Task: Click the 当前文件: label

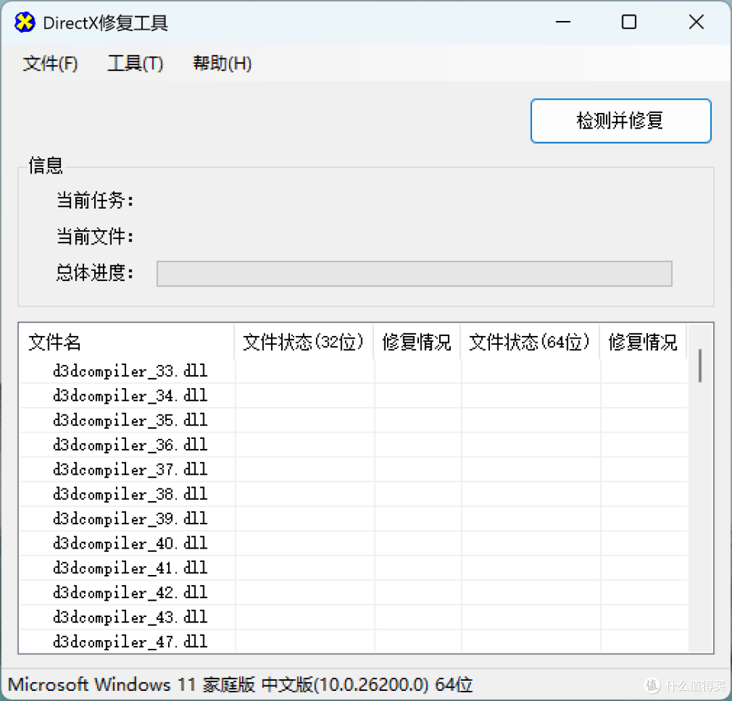Action: click(95, 236)
